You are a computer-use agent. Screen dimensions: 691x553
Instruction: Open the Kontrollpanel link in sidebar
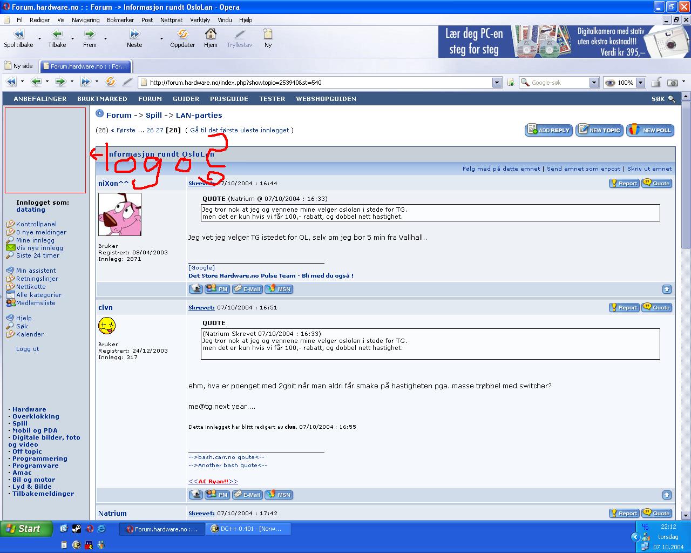coord(36,224)
